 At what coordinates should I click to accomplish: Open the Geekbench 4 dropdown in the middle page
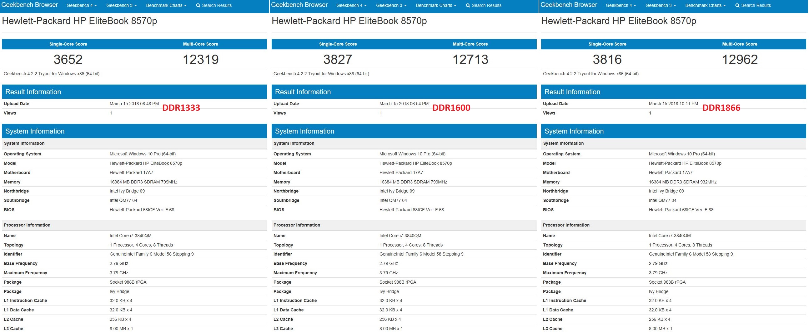(x=351, y=5)
